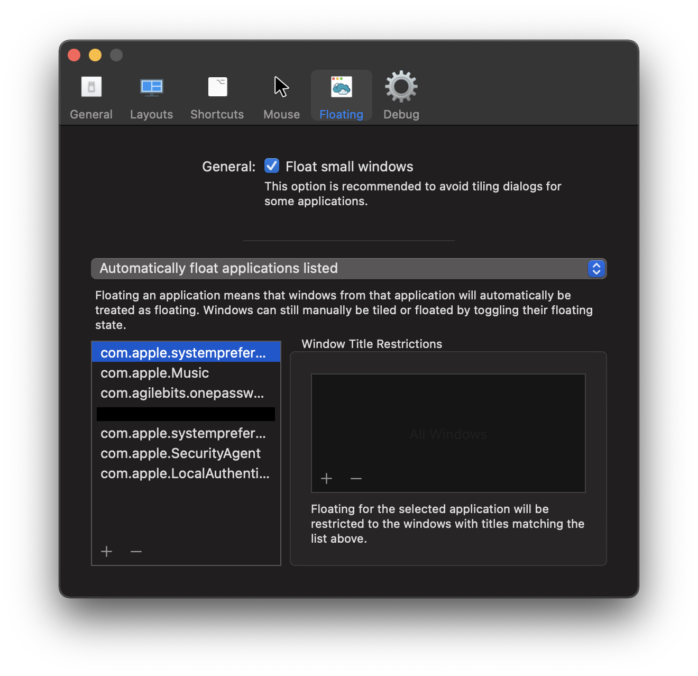
Task: Open the Shortcuts preferences pane
Action: coord(217,97)
